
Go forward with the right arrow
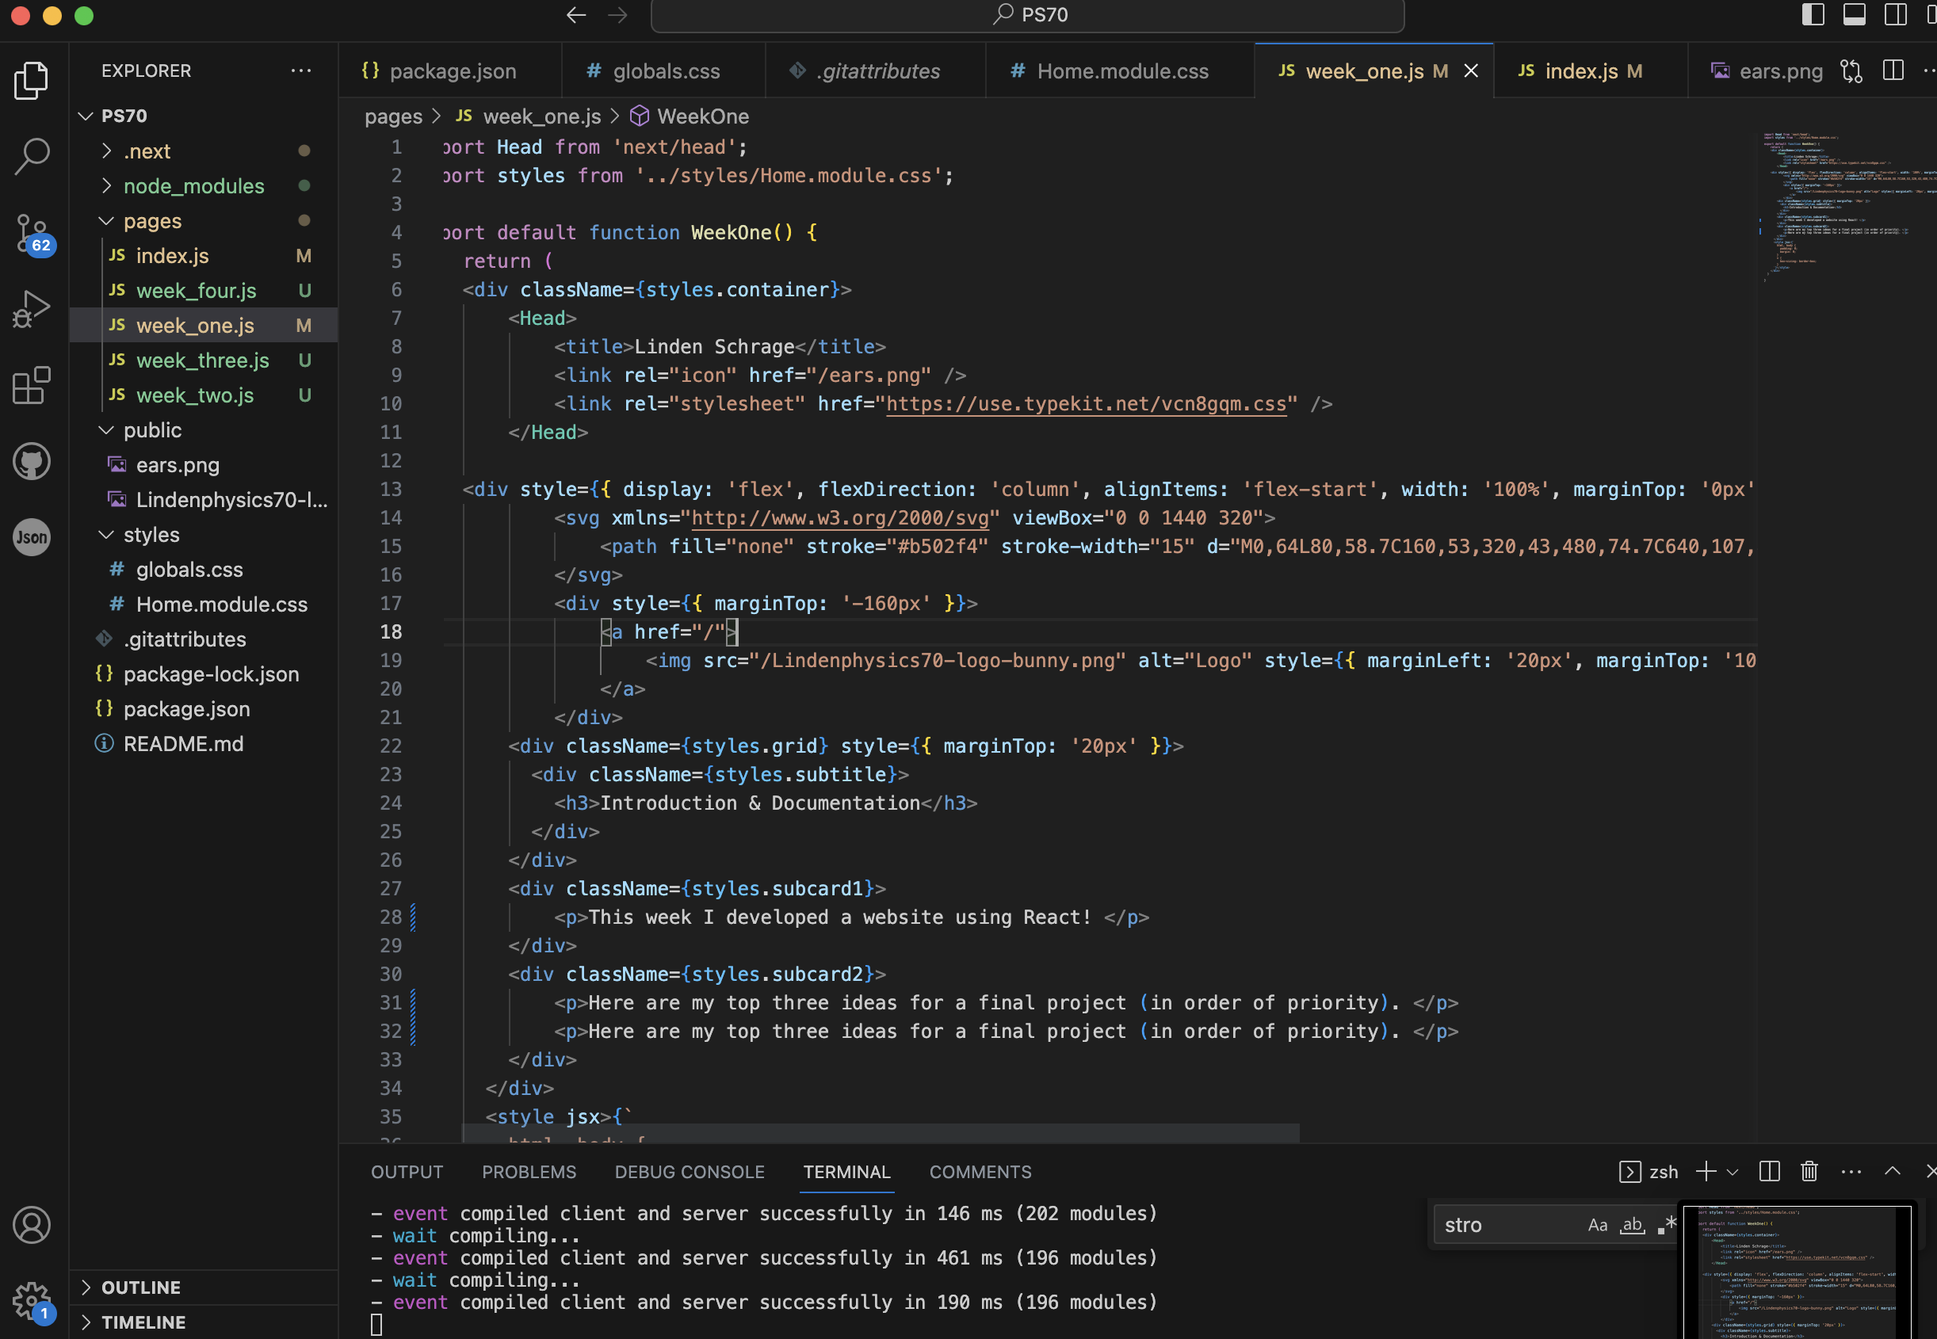pyautogui.click(x=617, y=15)
